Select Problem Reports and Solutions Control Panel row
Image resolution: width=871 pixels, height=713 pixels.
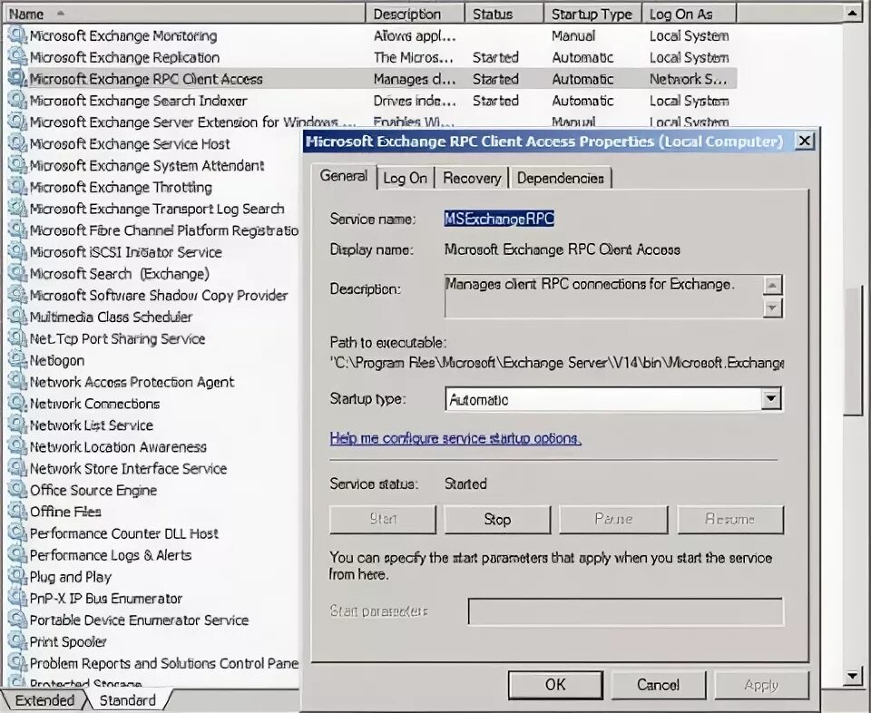coord(154,664)
